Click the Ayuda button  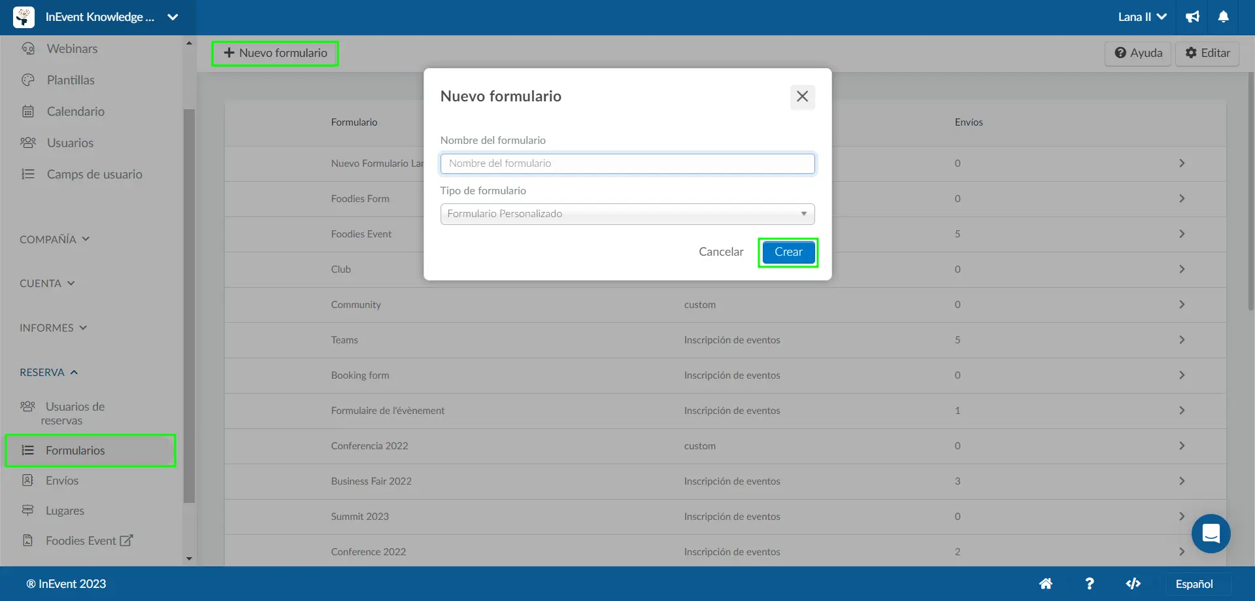coord(1138,53)
